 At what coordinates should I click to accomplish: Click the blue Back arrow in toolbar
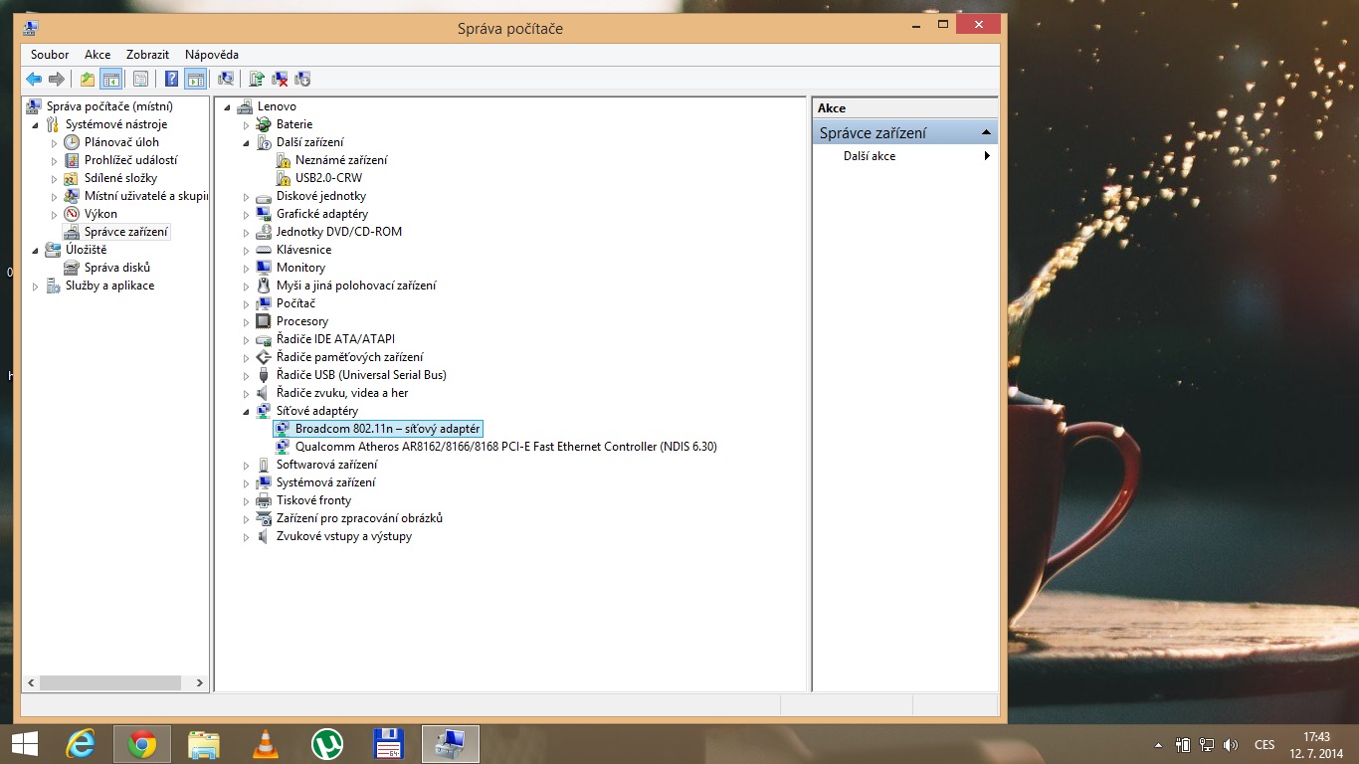[34, 80]
